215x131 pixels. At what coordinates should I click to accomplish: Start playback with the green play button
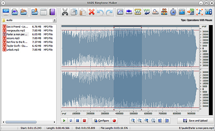click(x=64, y=121)
